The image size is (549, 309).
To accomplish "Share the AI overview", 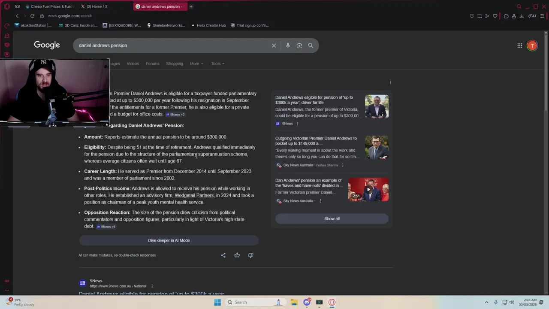I will (x=223, y=255).
